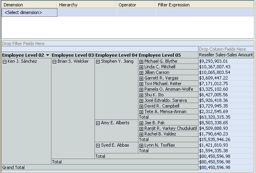Expand Linda C. Mitchell employee node

tap(142, 67)
